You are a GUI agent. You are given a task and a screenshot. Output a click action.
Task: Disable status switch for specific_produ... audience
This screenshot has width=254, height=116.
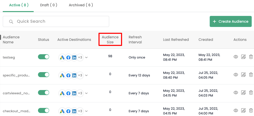44,75
